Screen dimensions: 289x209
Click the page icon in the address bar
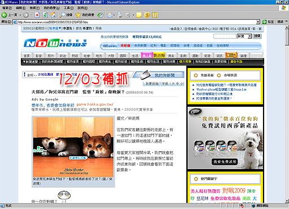[15, 22]
